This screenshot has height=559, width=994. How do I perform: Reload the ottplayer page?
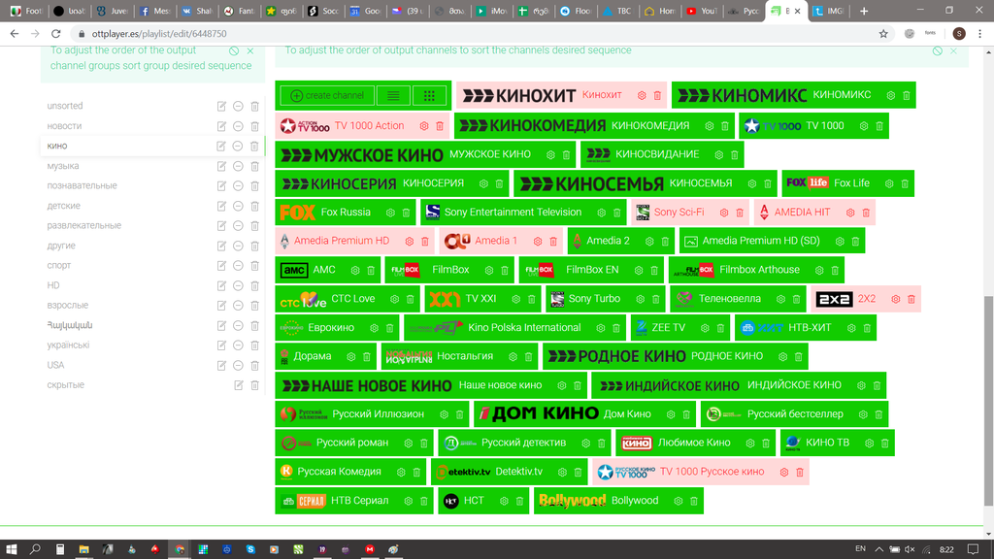(55, 34)
